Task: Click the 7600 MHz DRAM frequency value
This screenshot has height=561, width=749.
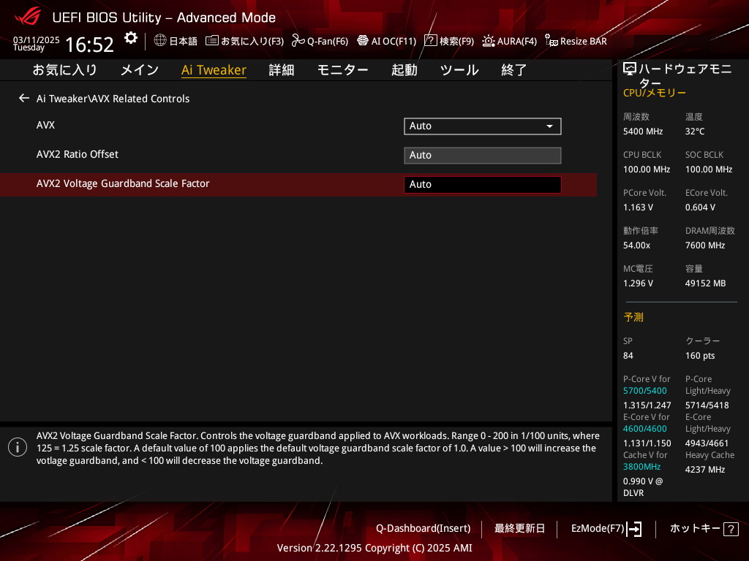Action: tap(705, 245)
